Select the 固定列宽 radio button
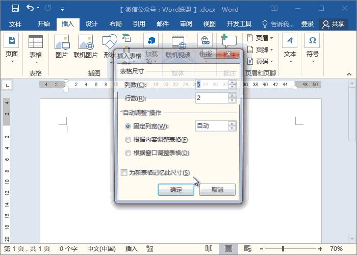Screen dimensions: 357x255 (127, 126)
